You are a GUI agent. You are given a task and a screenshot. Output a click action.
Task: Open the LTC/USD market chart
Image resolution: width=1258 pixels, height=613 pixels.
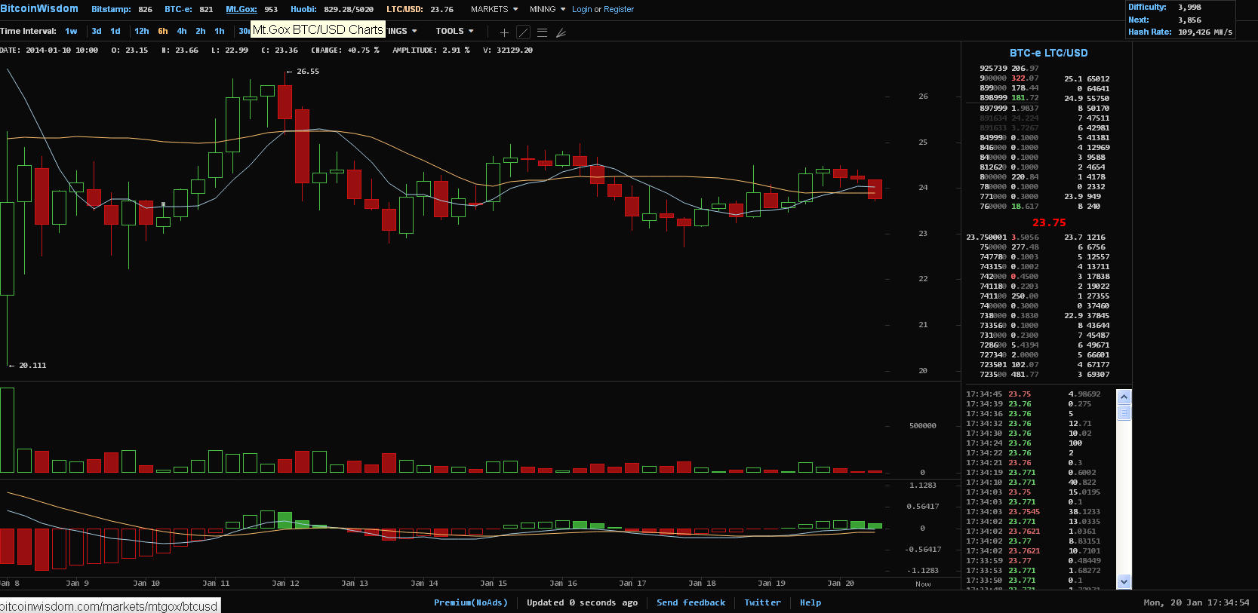[x=420, y=9]
